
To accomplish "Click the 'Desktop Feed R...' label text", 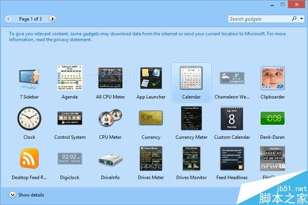I will tap(29, 177).
